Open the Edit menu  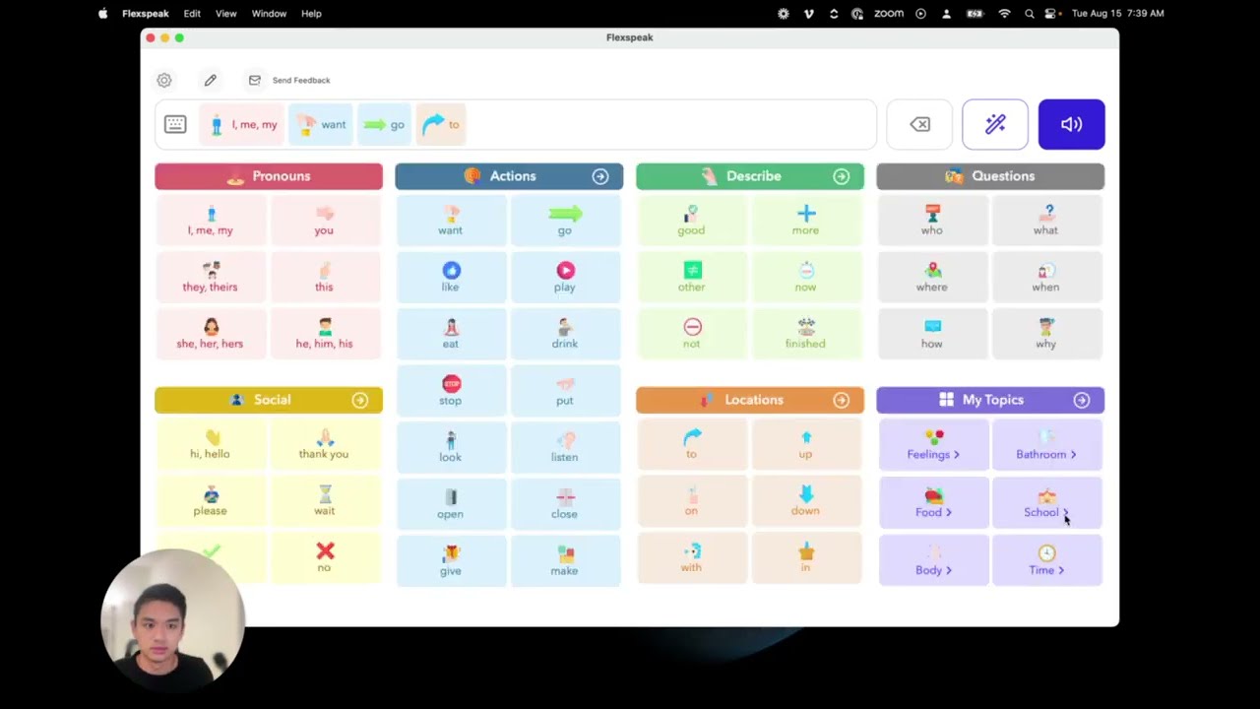tap(192, 14)
